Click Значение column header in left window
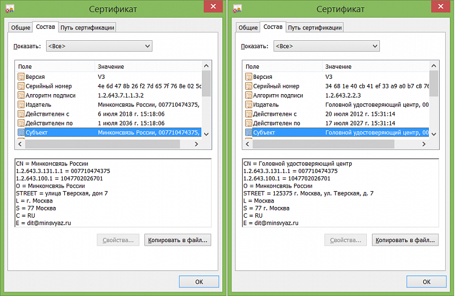 pyautogui.click(x=148, y=66)
